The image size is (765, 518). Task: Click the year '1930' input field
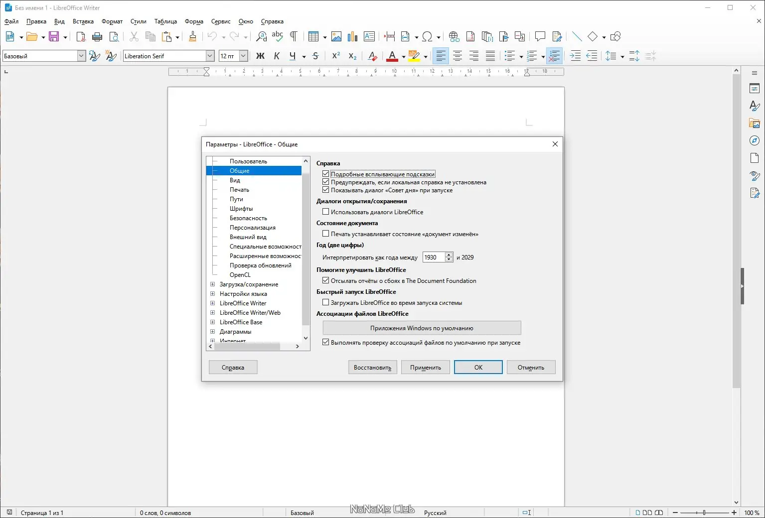pyautogui.click(x=434, y=258)
